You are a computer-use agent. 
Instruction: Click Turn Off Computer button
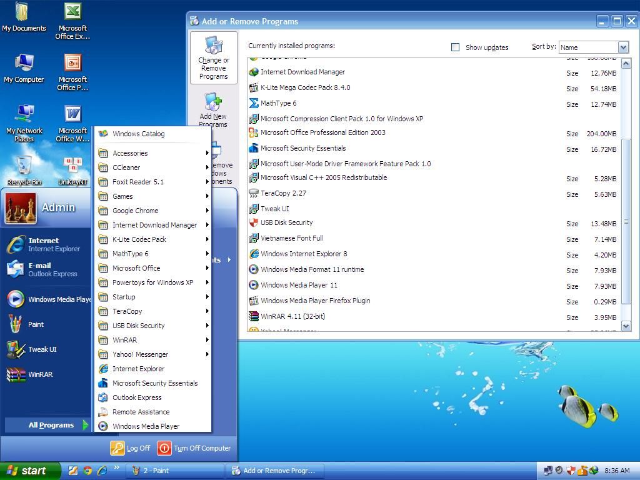[x=194, y=448]
